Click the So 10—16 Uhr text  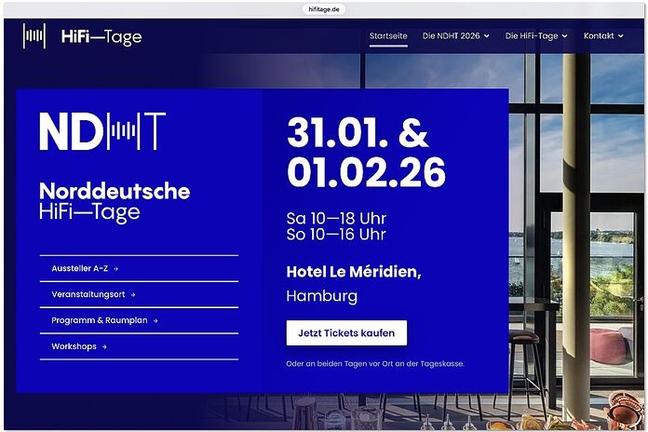click(x=336, y=235)
